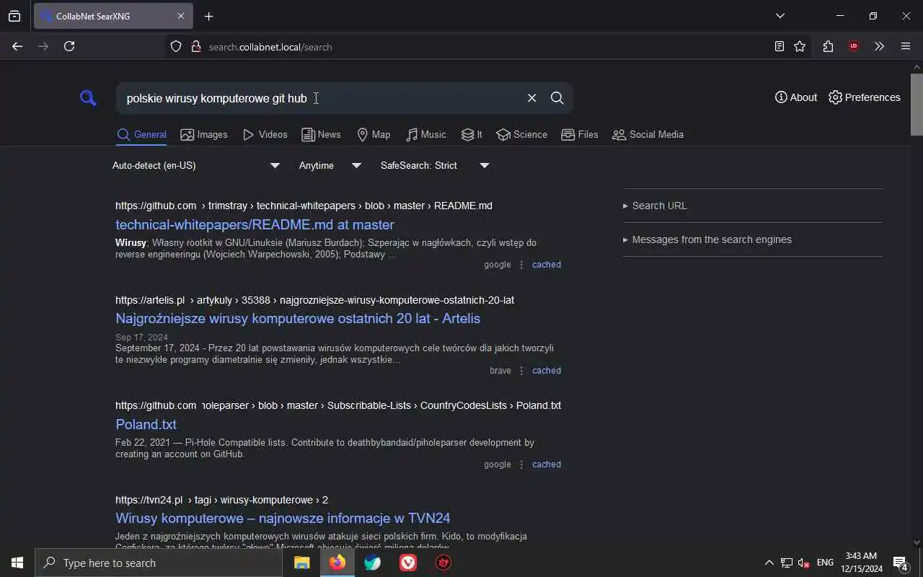Open Firefox from the taskbar
The width and height of the screenshot is (923, 577).
[337, 563]
